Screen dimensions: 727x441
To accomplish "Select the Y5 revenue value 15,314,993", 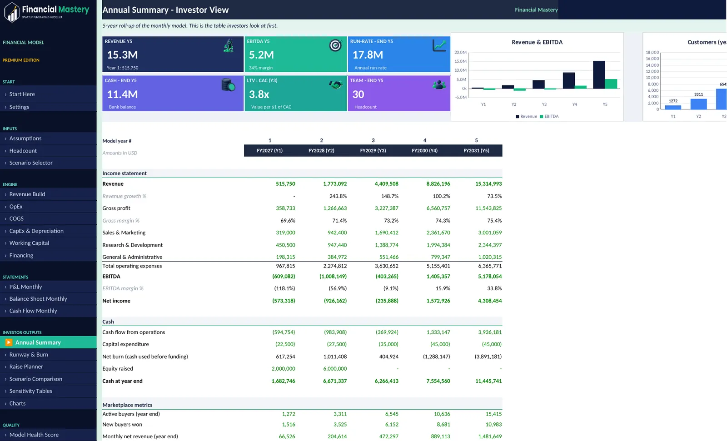I will 488,184.
